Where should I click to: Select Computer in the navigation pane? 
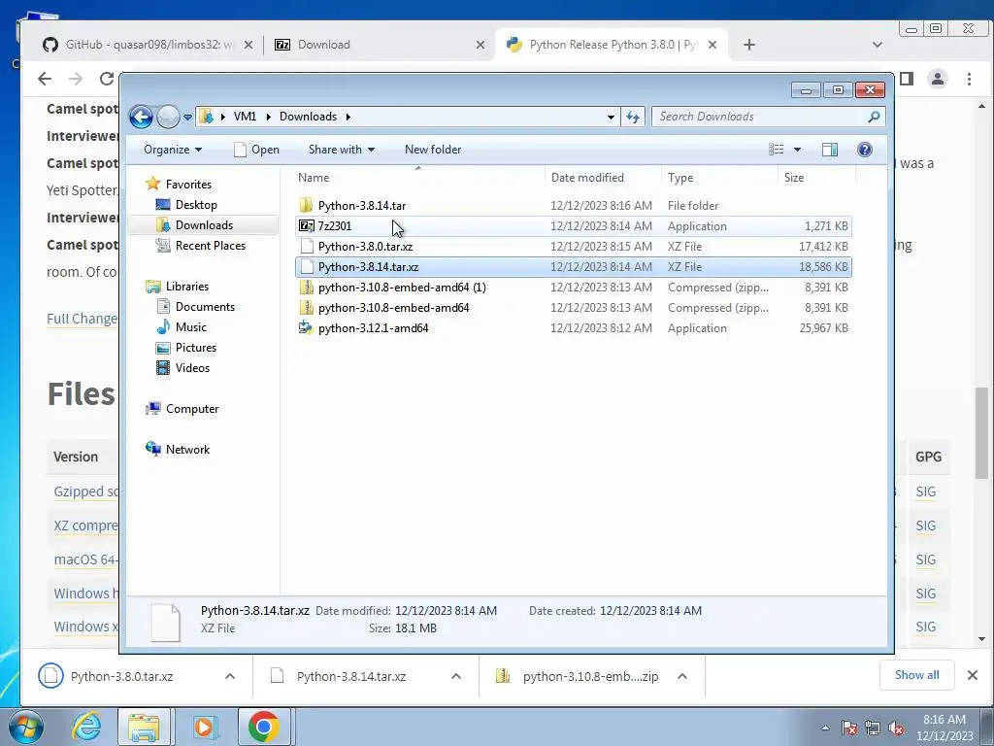point(191,409)
